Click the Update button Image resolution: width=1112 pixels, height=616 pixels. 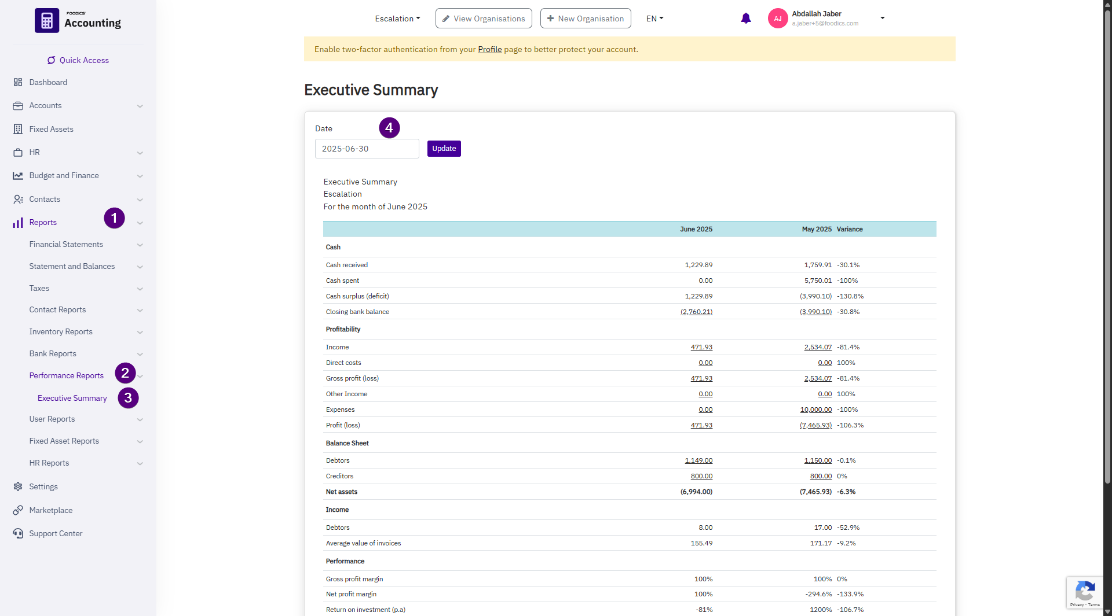click(x=444, y=149)
